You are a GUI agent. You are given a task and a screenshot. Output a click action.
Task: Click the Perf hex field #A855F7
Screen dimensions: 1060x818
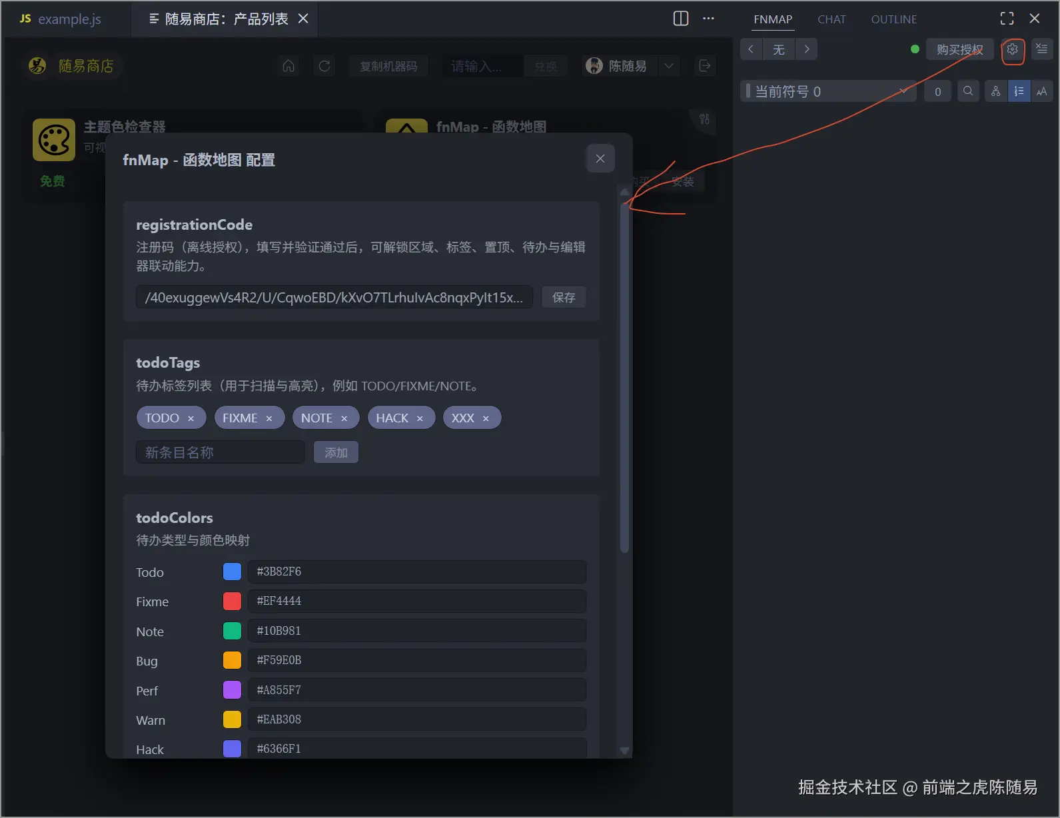(417, 690)
